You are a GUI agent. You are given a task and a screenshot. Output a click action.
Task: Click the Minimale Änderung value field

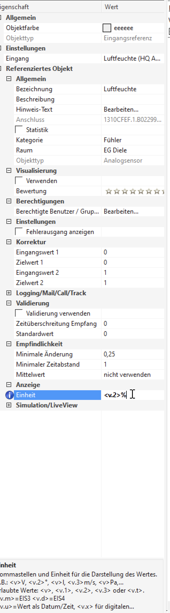(133, 354)
